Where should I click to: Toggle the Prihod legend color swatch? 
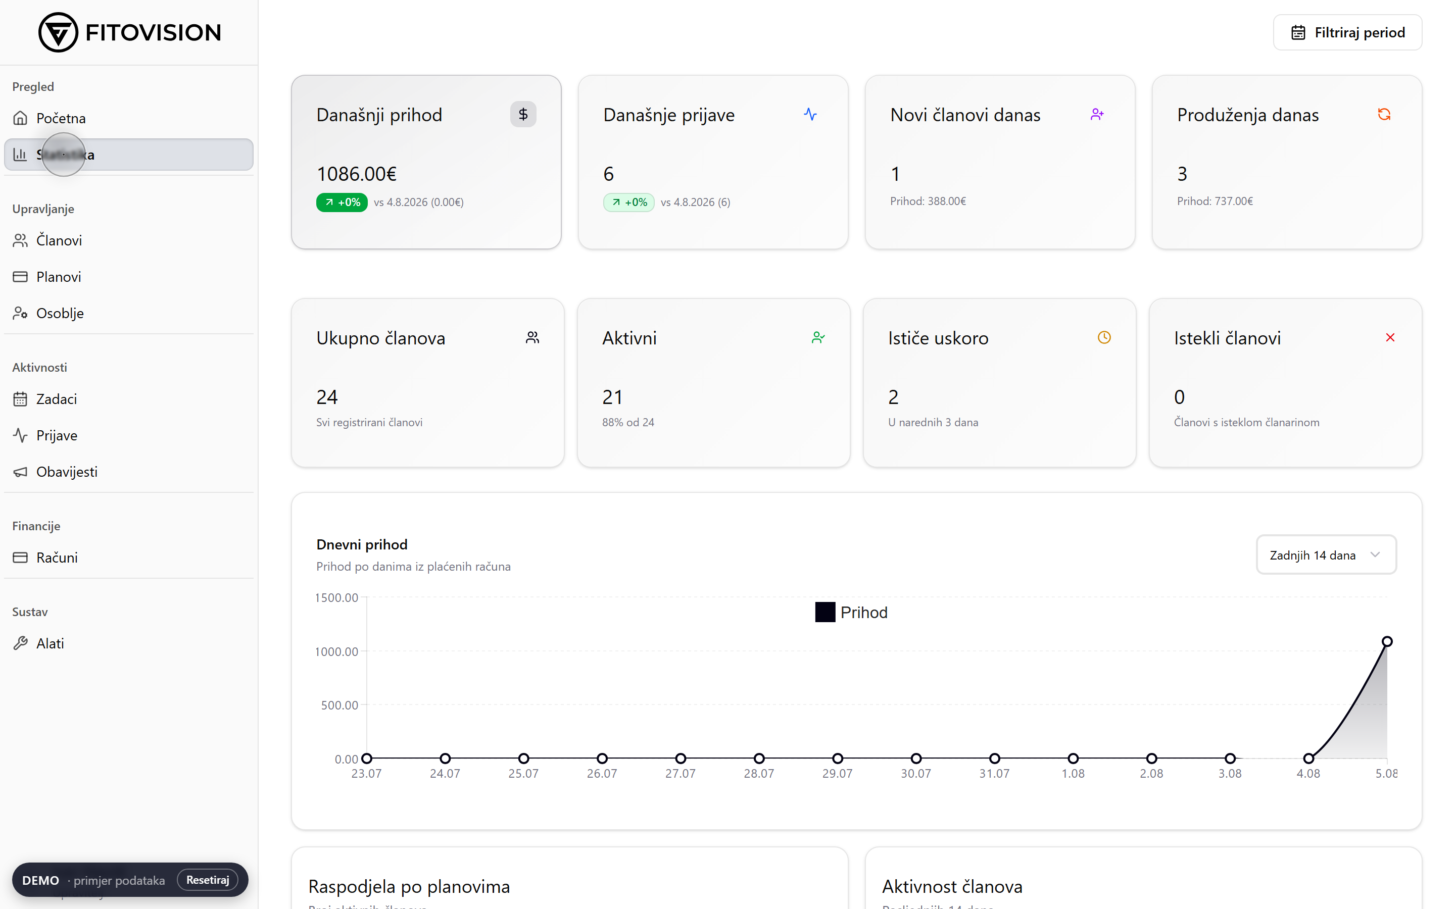click(825, 612)
